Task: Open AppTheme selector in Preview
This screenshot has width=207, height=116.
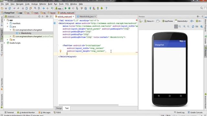Action: coord(168,21)
